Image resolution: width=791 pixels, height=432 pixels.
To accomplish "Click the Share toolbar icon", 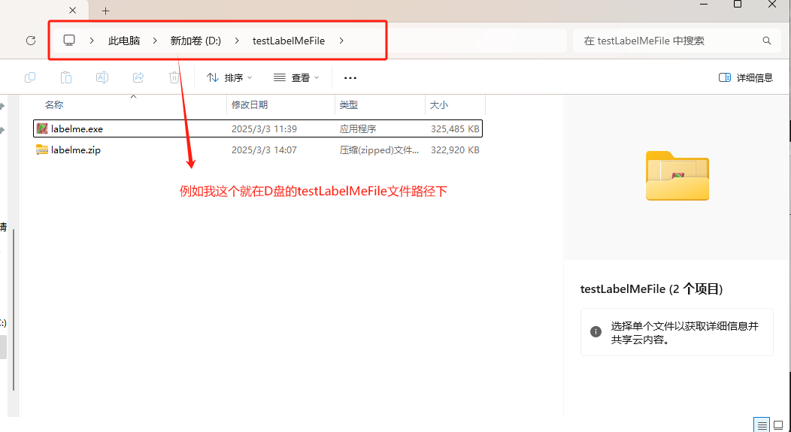I will tap(138, 77).
